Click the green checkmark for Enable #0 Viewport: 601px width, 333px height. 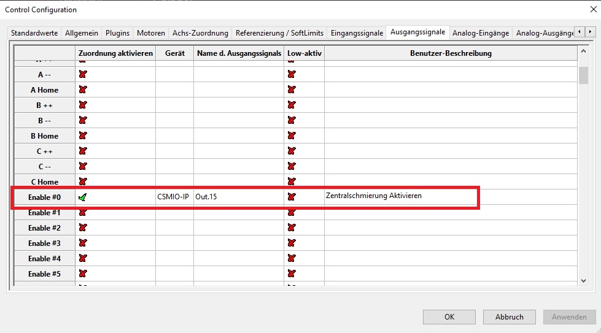83,197
